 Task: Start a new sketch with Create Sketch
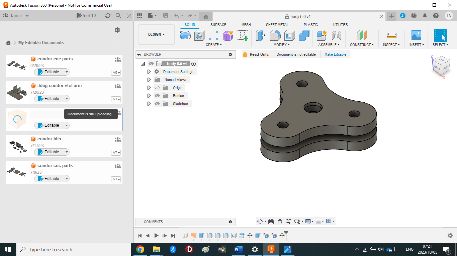click(243, 35)
